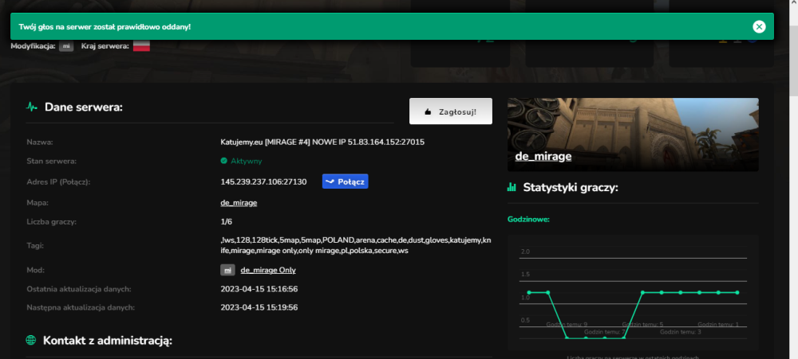Click the Polish flag next to Kraj serwera

click(x=141, y=46)
